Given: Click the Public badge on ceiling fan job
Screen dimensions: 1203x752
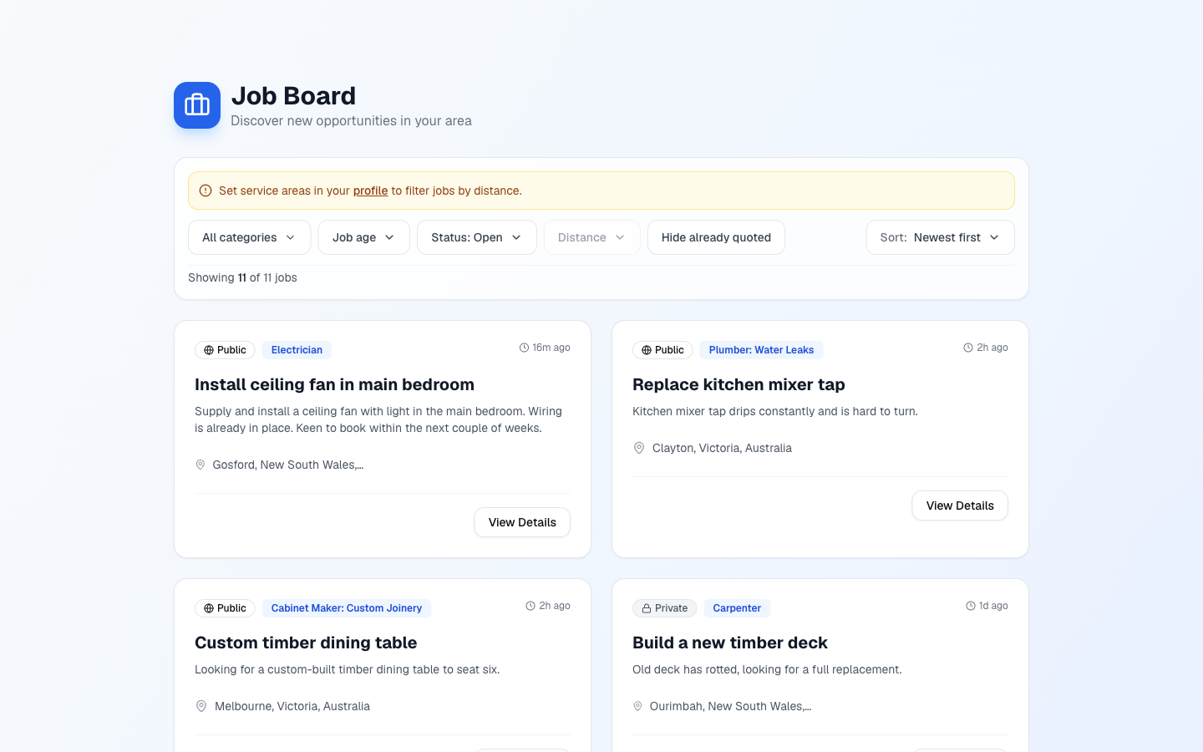Looking at the screenshot, I should 225,350.
